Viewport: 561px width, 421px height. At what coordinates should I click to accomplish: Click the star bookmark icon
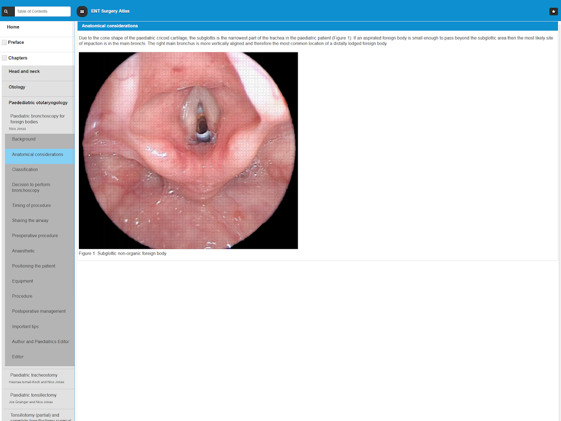(x=553, y=12)
